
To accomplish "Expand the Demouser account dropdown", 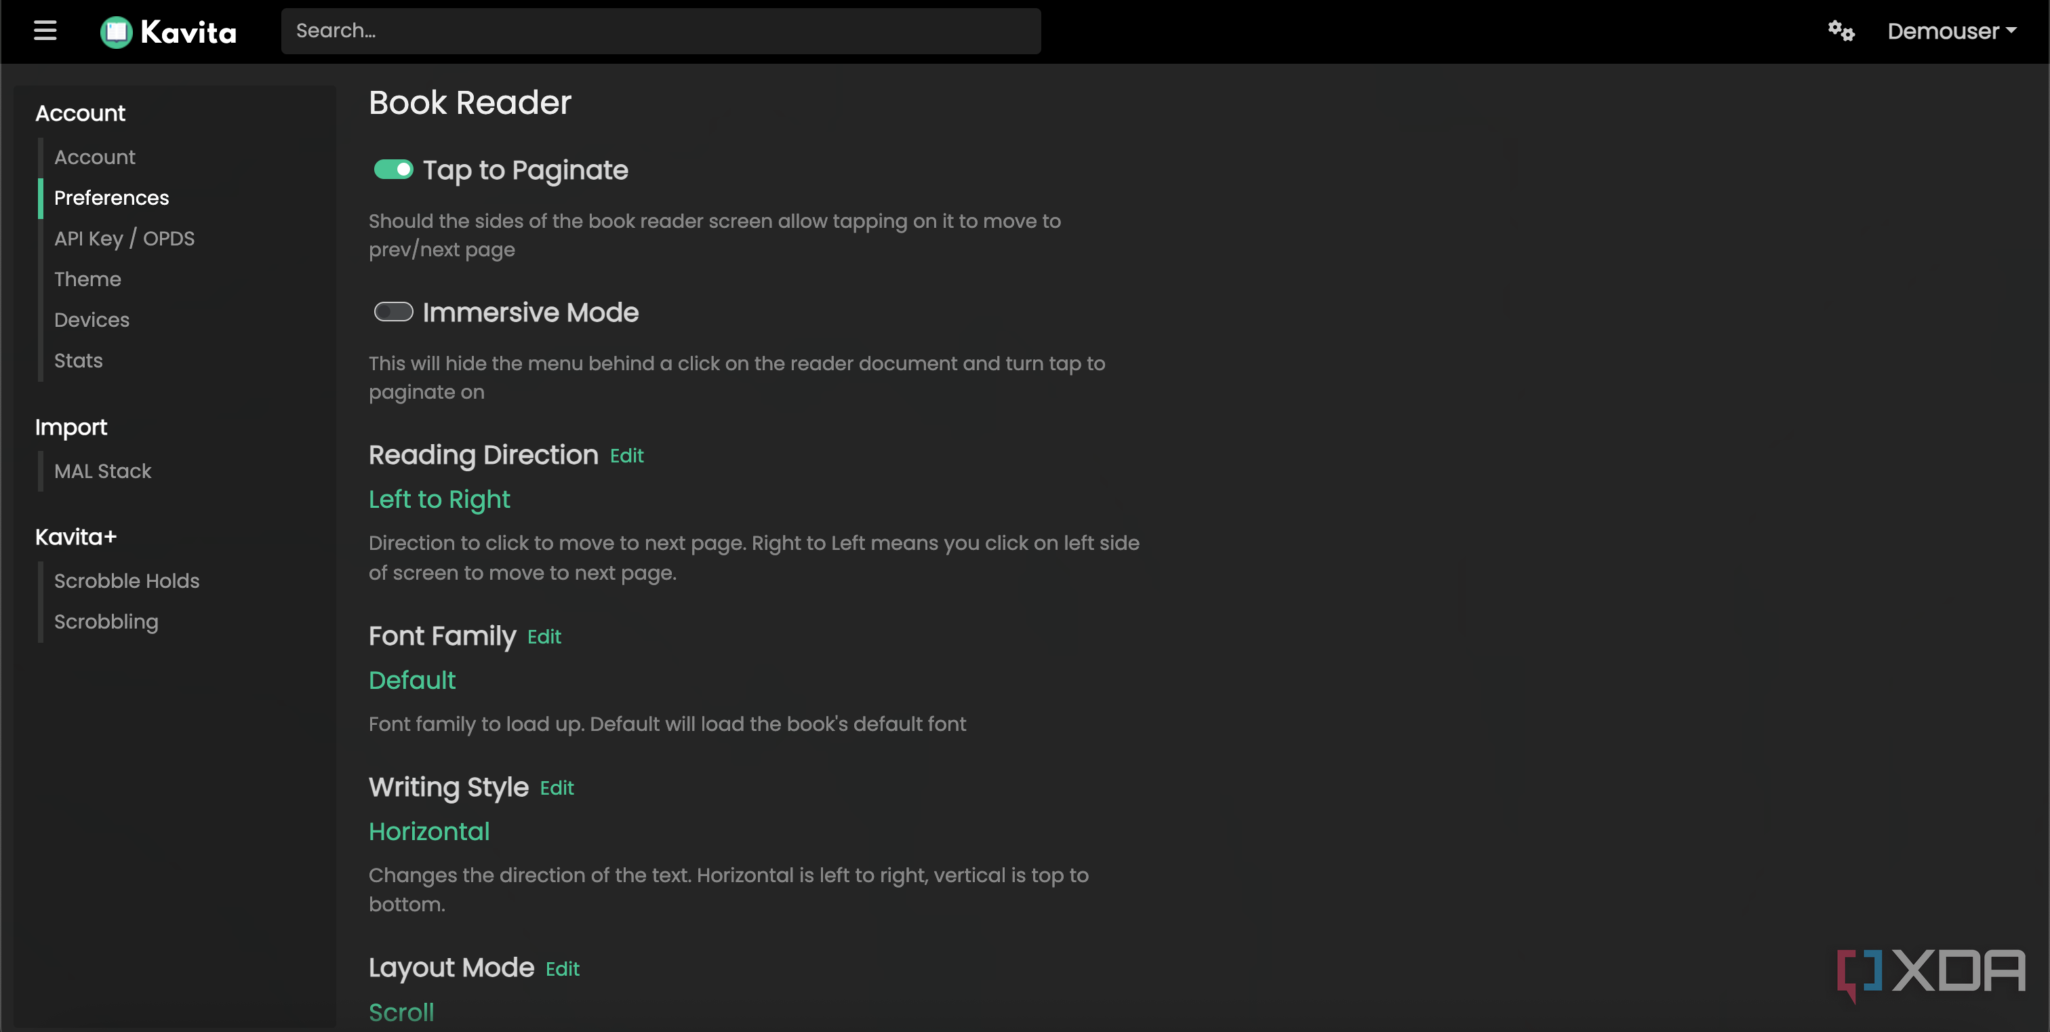I will click(1951, 31).
